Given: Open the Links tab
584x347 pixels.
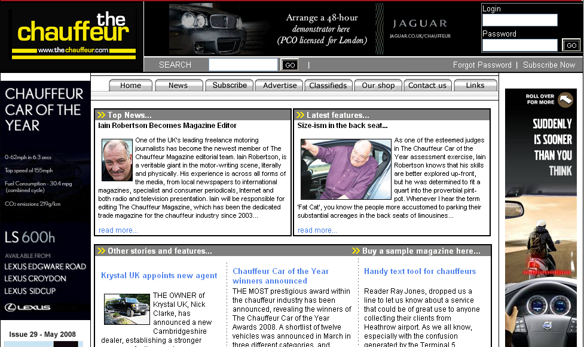Looking at the screenshot, I should tap(475, 86).
